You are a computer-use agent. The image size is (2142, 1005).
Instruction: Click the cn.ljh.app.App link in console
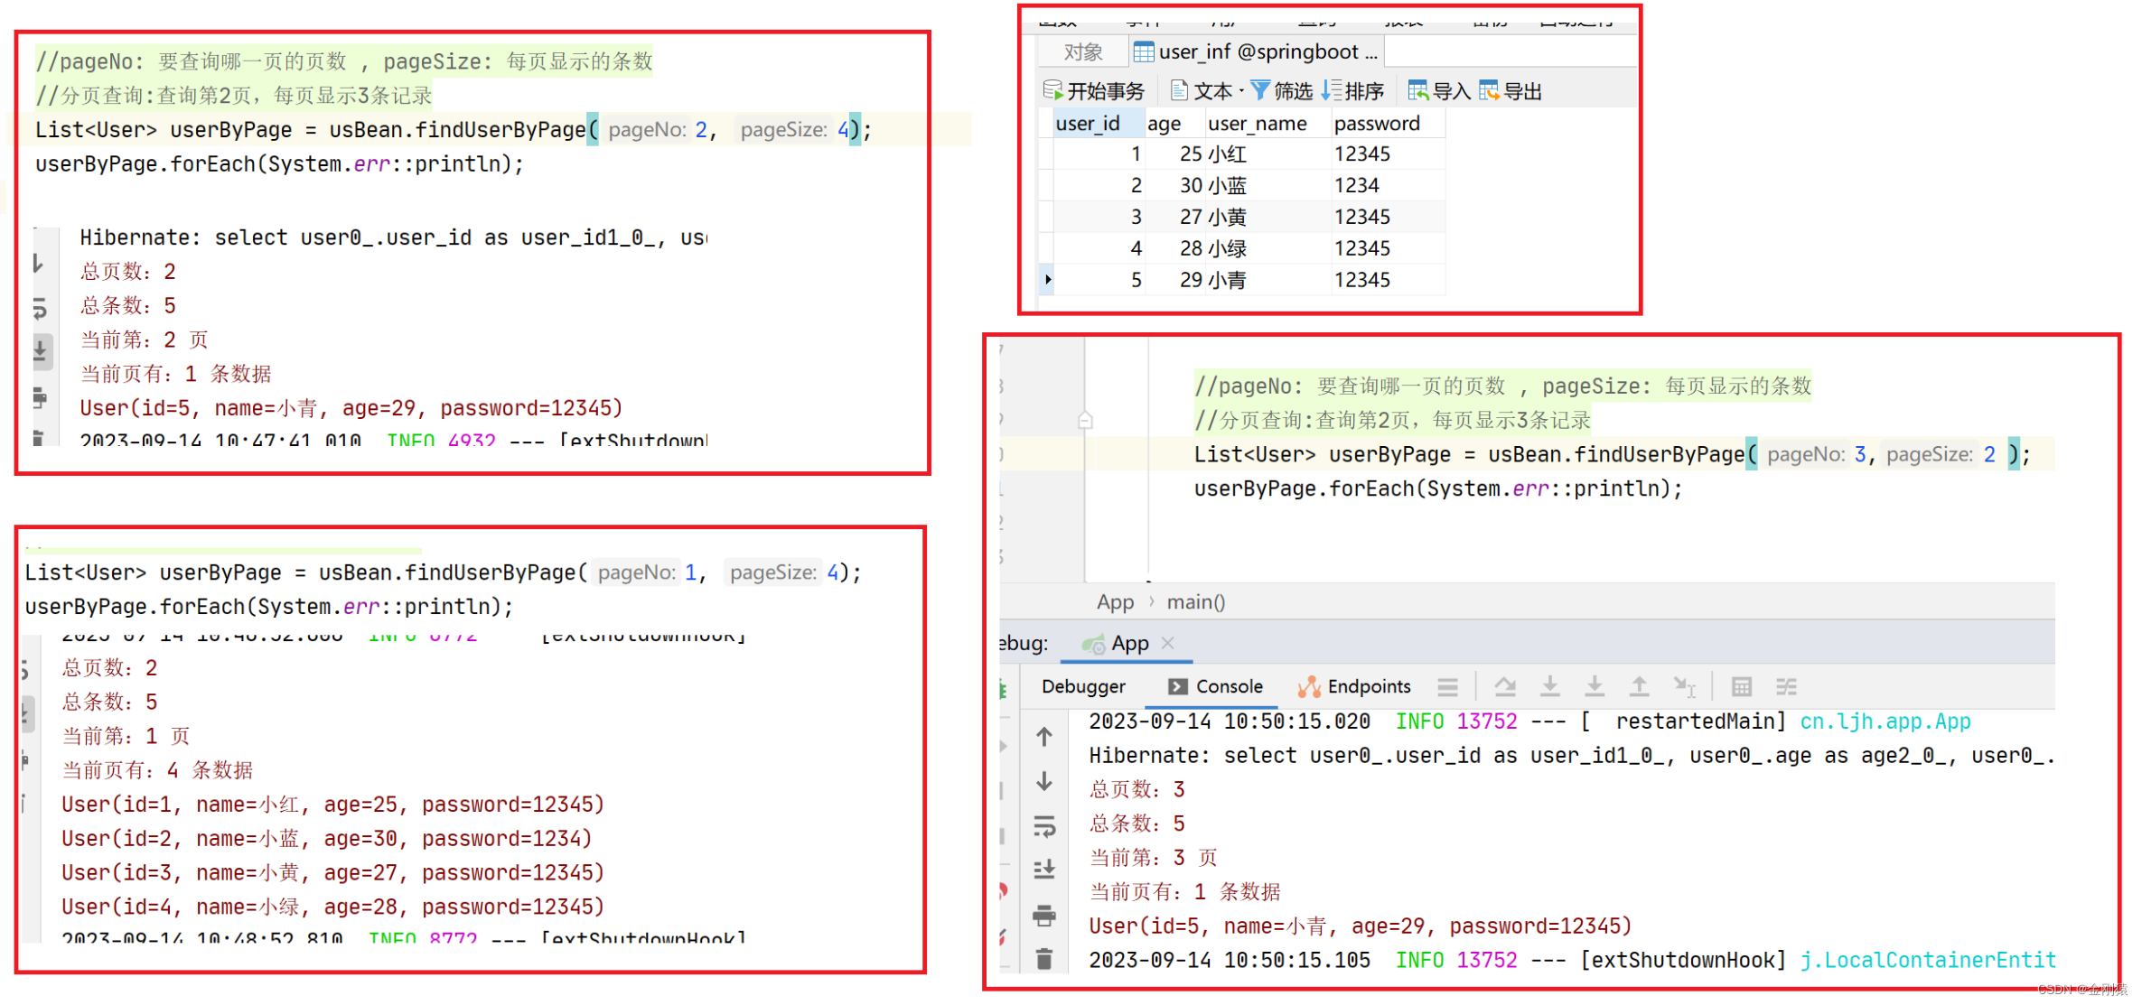click(1885, 721)
